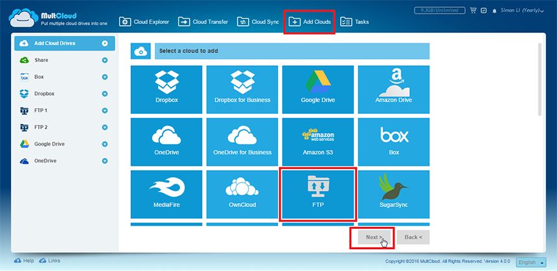Select Add Cloud Drives in sidebar

65,43
